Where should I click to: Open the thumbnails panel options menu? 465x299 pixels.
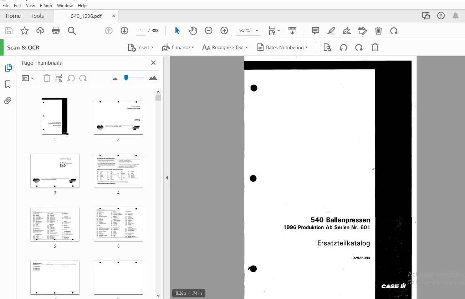(28, 78)
